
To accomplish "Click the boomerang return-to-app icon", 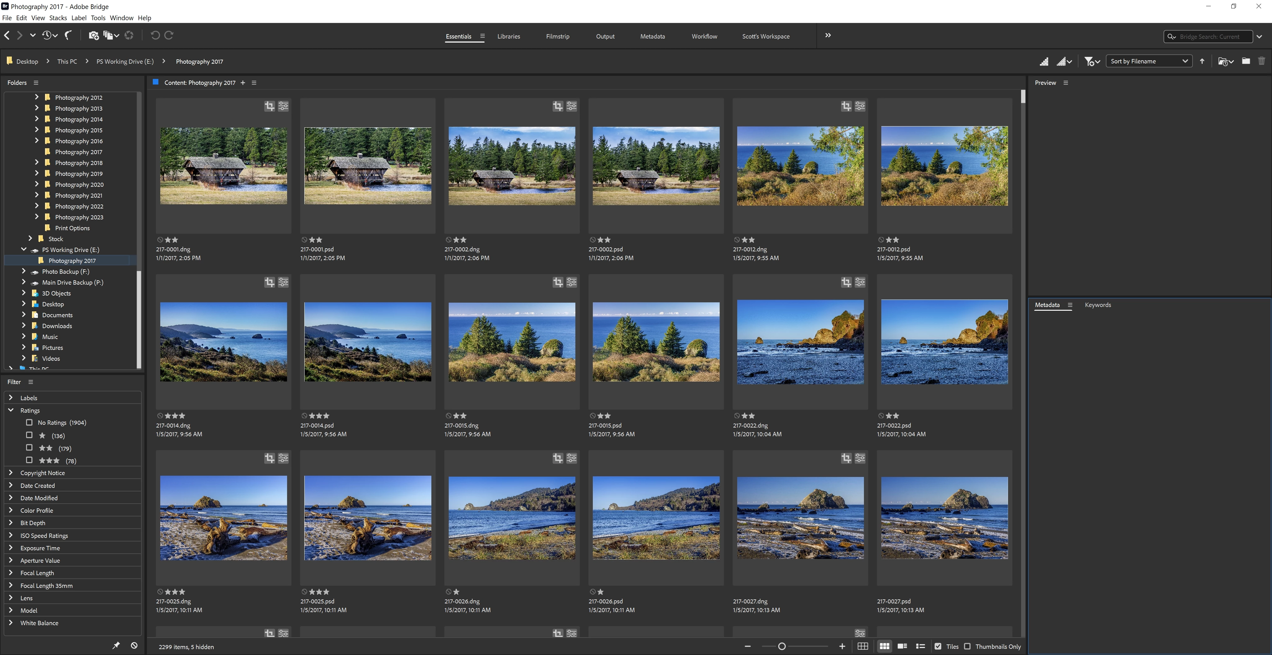I will 69,35.
